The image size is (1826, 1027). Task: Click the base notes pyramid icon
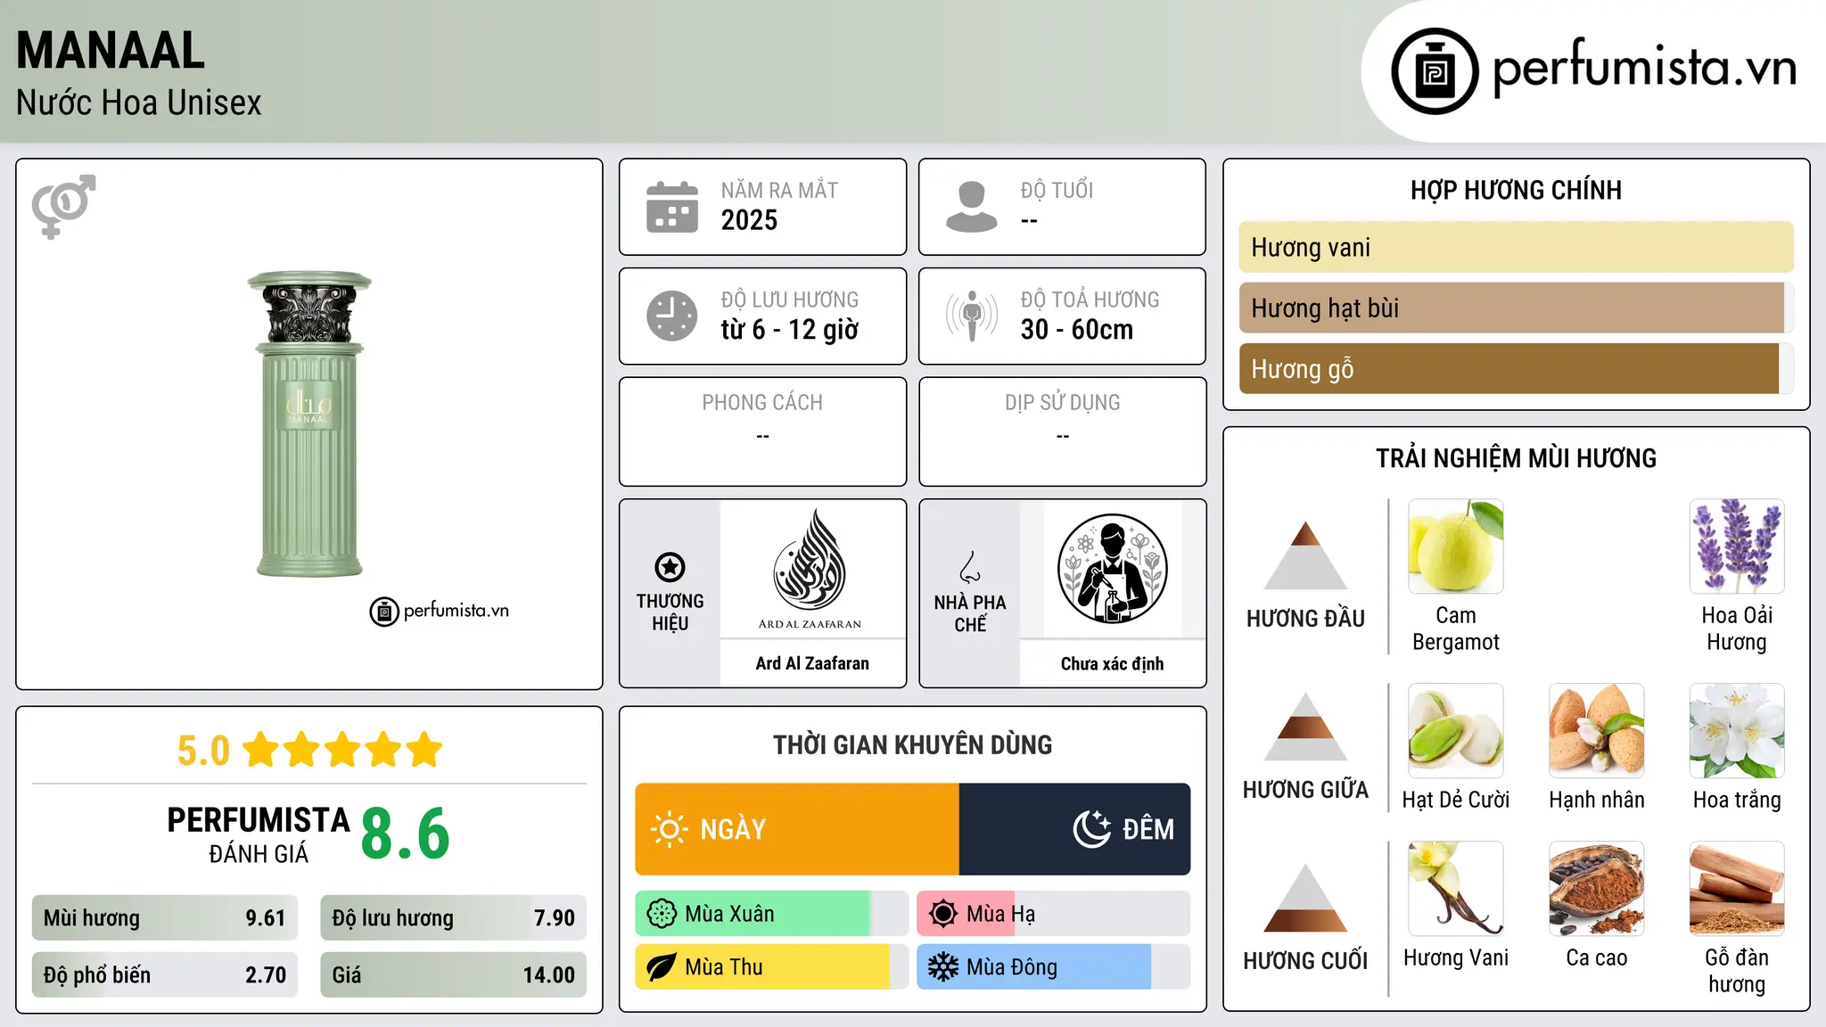point(1305,898)
